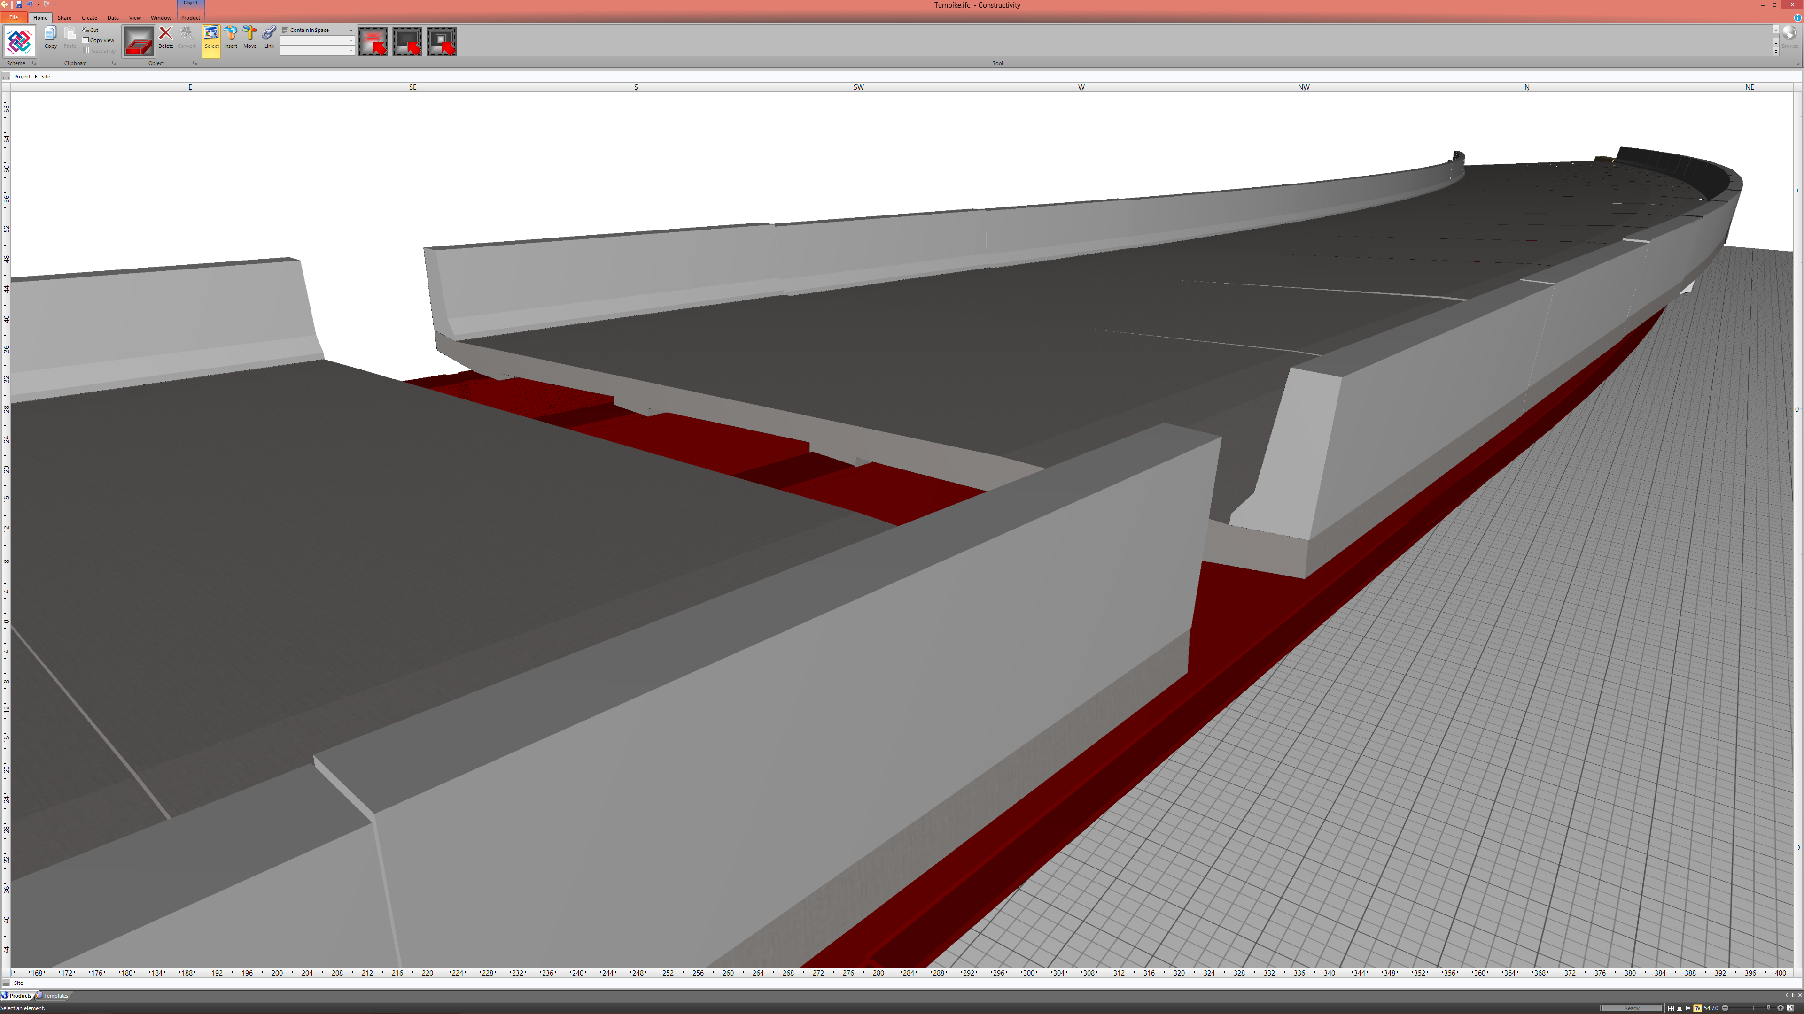1804x1014 pixels.
Task: Click the SW compass heading label
Action: (859, 87)
